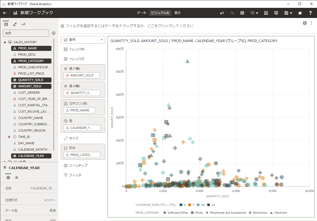317x221 pixels.
Task: Open canvas properties with traffic light icon
Action: pos(305,23)
